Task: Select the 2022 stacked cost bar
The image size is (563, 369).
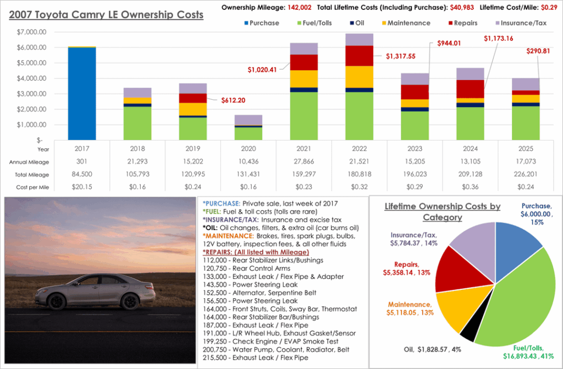Action: pyautogui.click(x=359, y=88)
